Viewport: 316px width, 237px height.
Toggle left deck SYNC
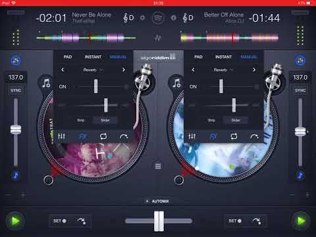tap(16, 90)
